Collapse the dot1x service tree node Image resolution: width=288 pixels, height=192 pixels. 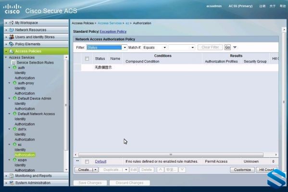[9, 129]
